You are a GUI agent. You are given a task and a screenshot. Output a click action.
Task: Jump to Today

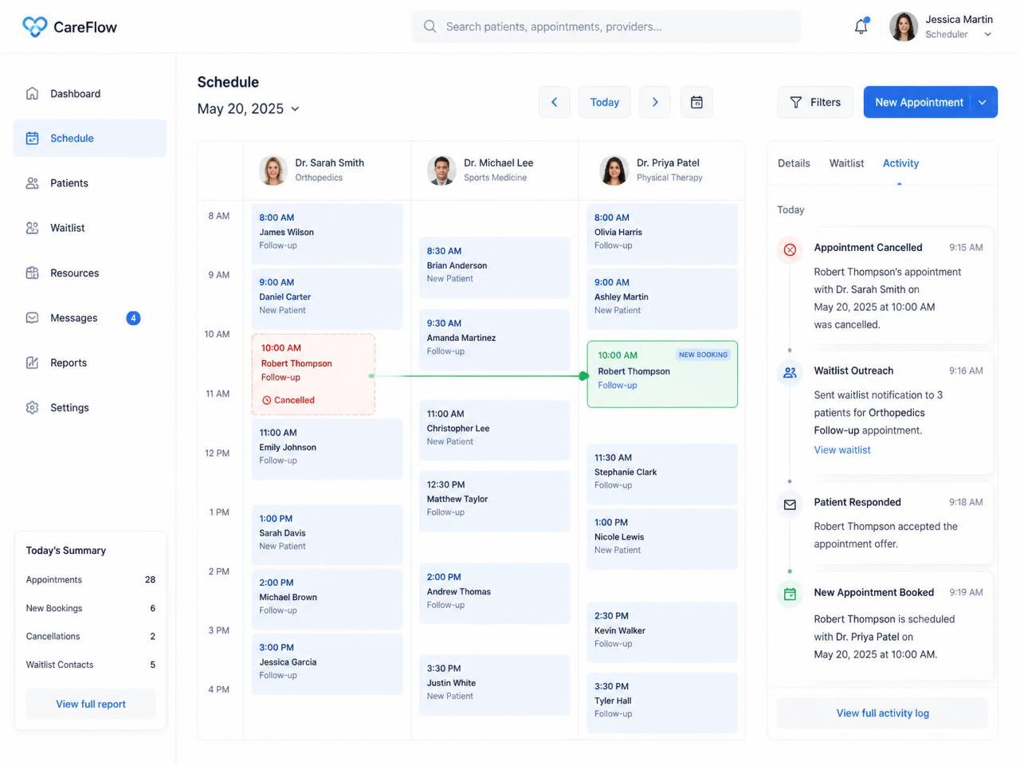605,102
